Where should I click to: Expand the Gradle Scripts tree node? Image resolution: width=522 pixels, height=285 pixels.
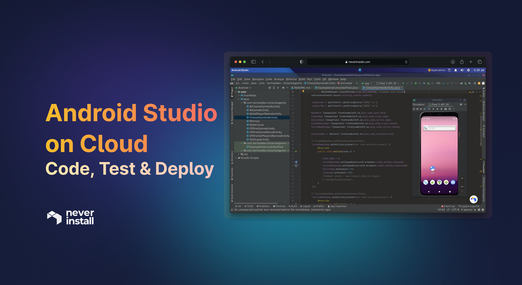point(236,158)
